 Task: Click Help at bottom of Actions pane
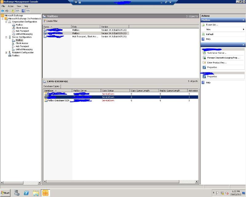(208, 82)
